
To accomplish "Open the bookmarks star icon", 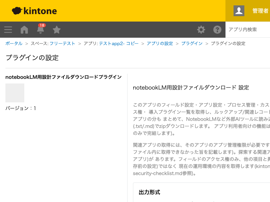I will pos(56,30).
